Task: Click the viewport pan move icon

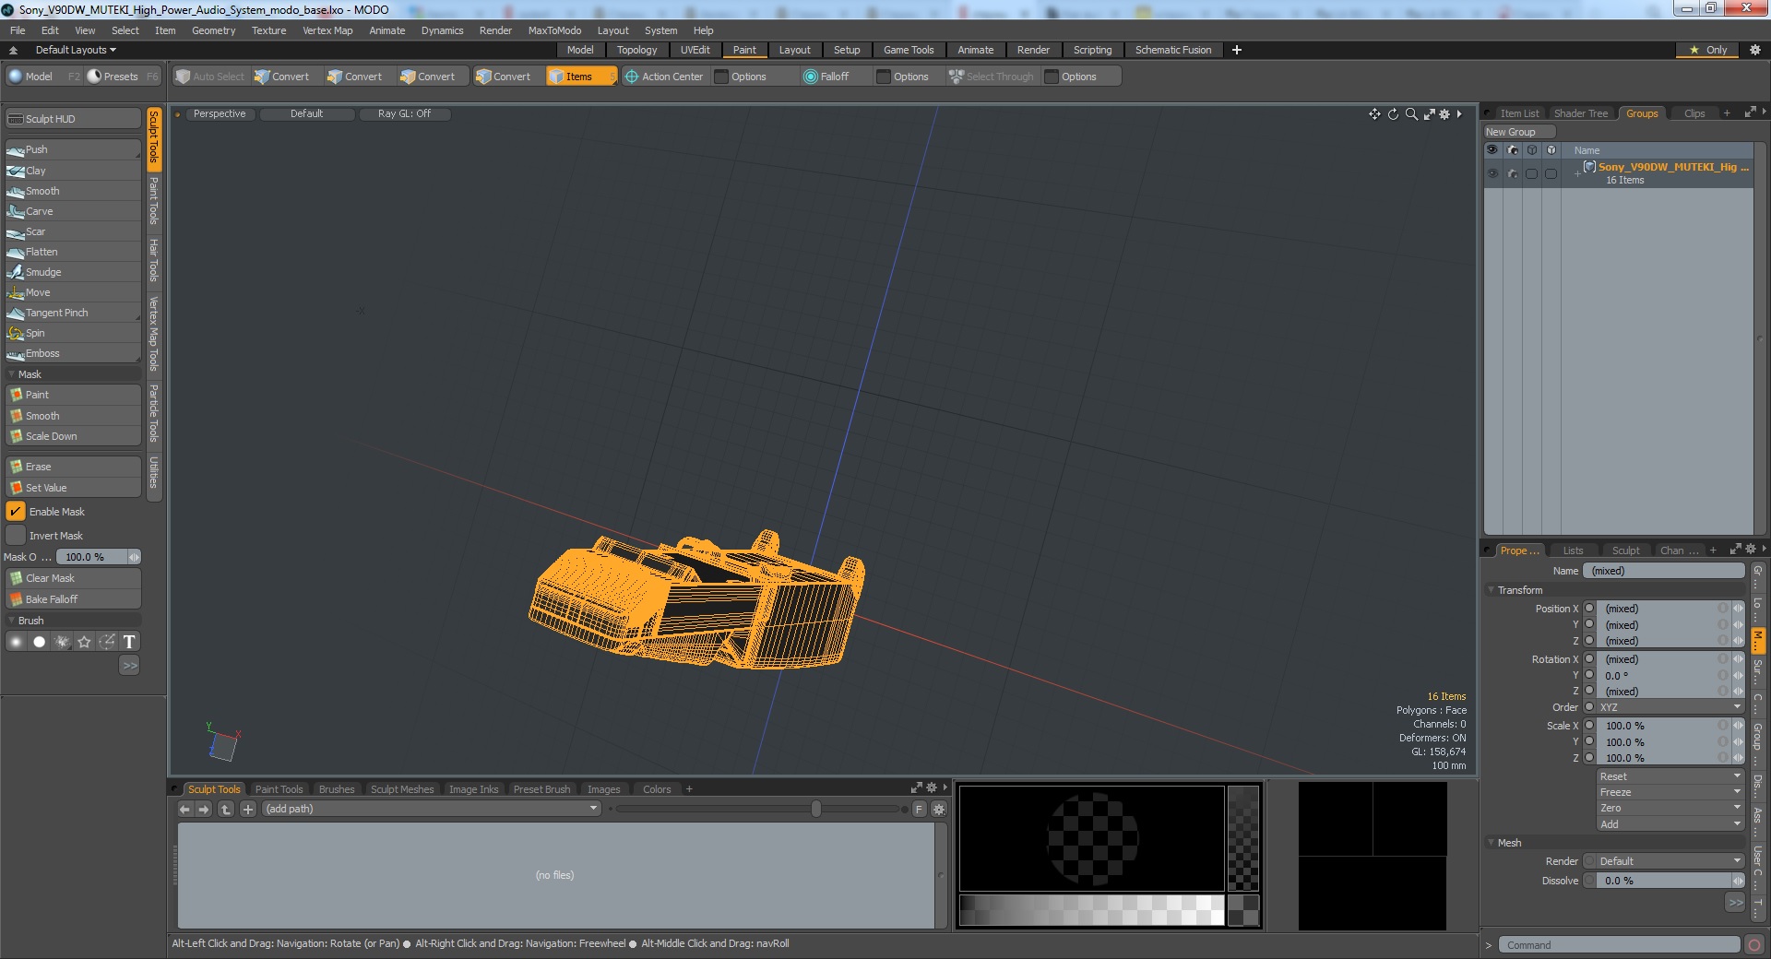Action: tap(1374, 114)
